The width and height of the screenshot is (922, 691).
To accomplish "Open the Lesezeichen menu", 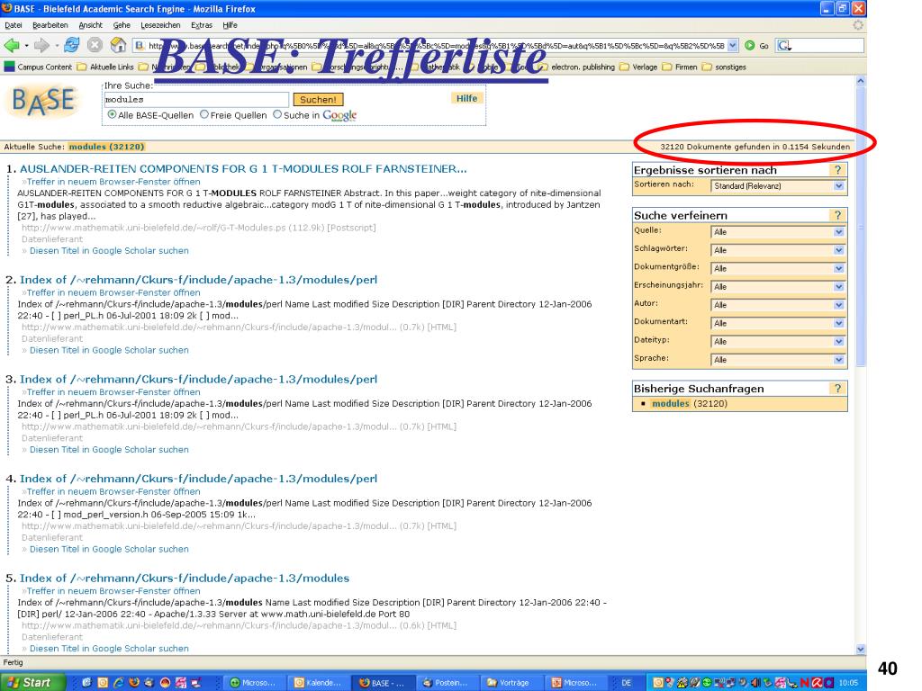I will click(x=160, y=25).
